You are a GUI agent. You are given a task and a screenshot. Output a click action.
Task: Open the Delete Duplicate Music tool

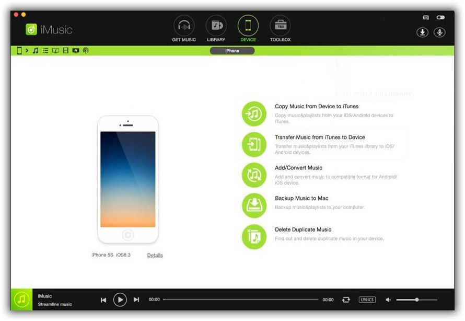tap(254, 236)
